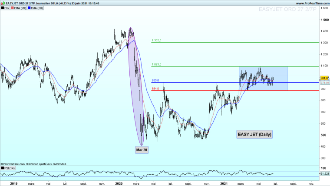Viewport: 330px width, 186px height.
Task: Open the EMA (20) indicator settings label
Action: click(20, 8)
